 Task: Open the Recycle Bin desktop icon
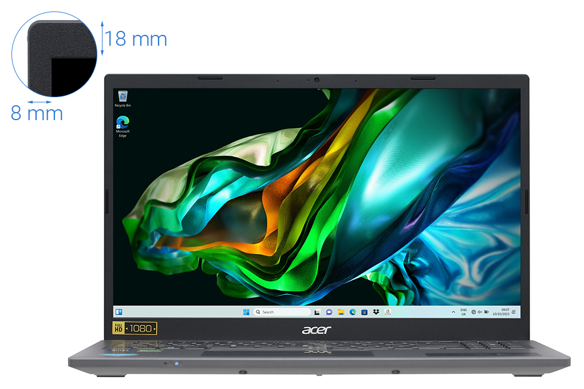point(123,99)
